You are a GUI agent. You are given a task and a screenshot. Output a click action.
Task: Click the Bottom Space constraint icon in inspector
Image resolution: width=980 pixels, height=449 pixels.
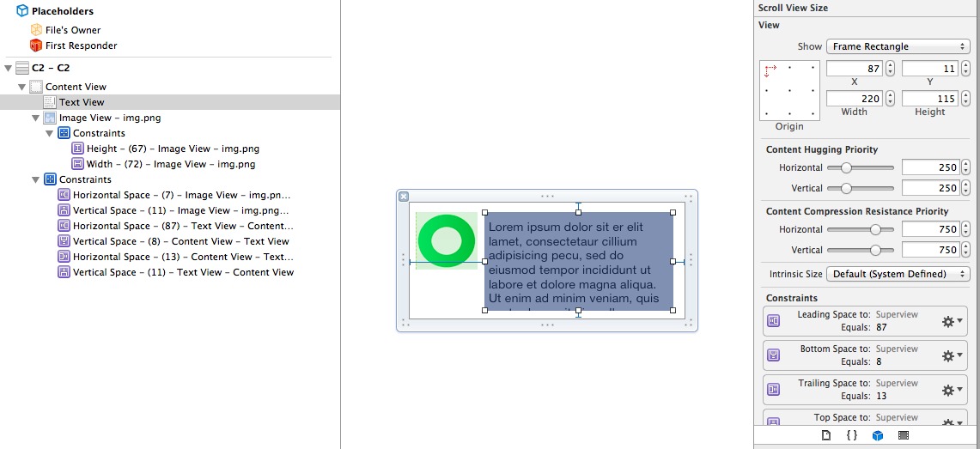pos(774,355)
